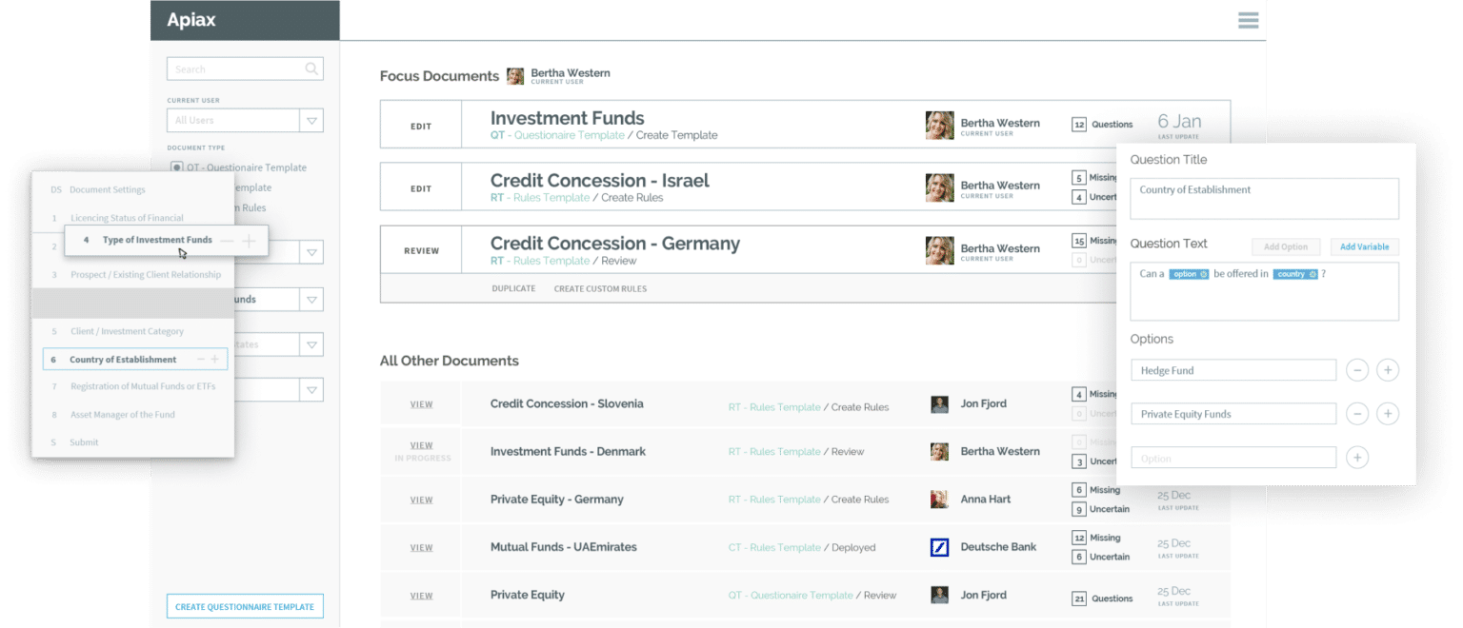Image resolution: width=1463 pixels, height=628 pixels.
Task: Click the search magnifier icon
Action: [311, 69]
